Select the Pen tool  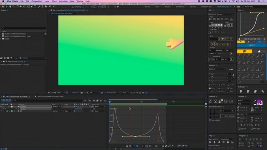(32, 7)
